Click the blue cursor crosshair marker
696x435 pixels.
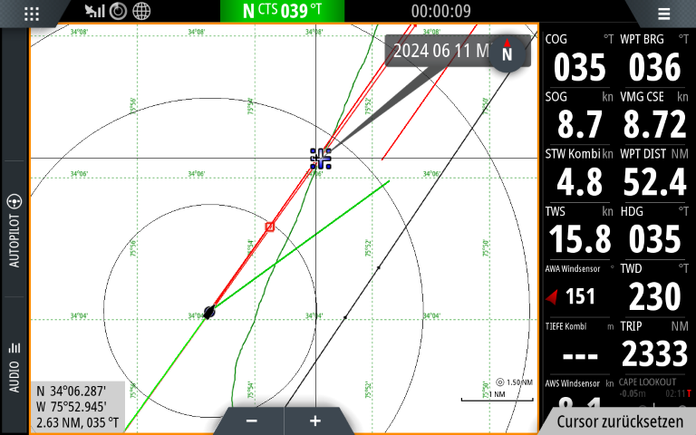[321, 159]
